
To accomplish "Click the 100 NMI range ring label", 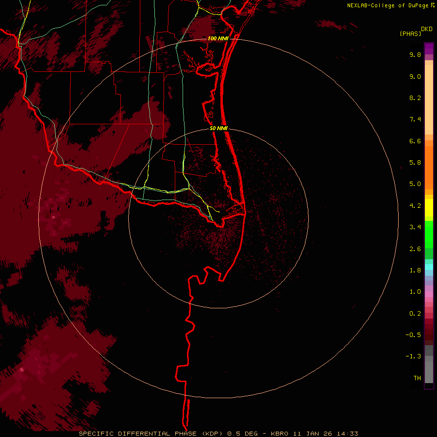I will click(x=218, y=38).
